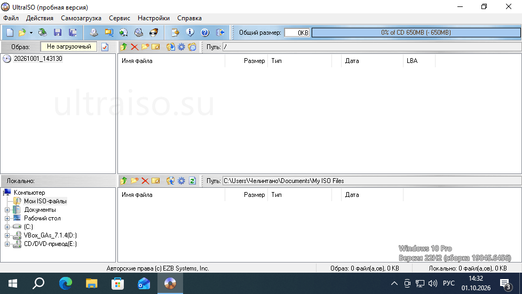Open an image file with folder icon
The width and height of the screenshot is (522, 294).
(22, 33)
